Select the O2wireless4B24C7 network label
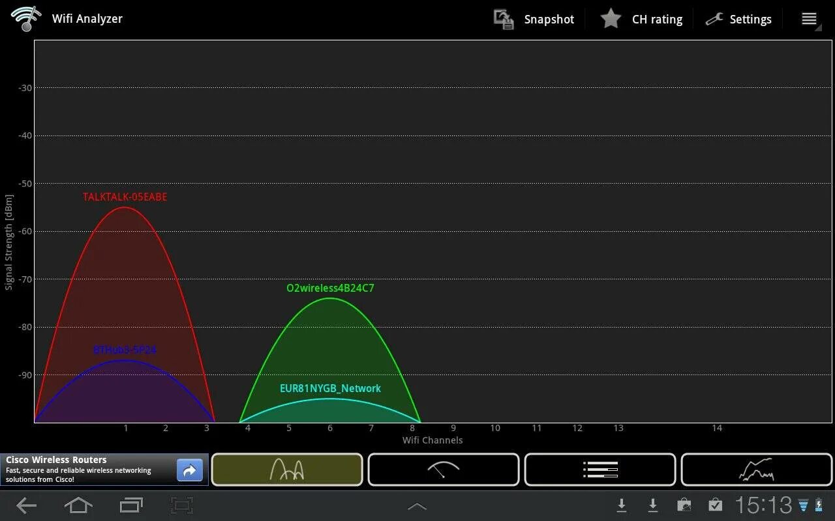The width and height of the screenshot is (835, 521). pos(330,288)
